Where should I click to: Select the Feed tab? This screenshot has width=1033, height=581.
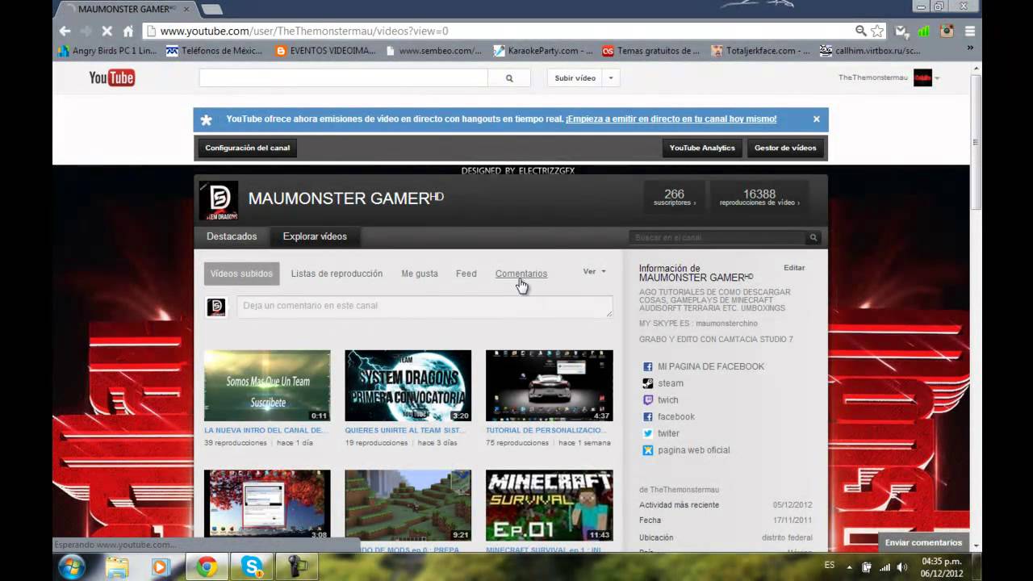click(466, 274)
